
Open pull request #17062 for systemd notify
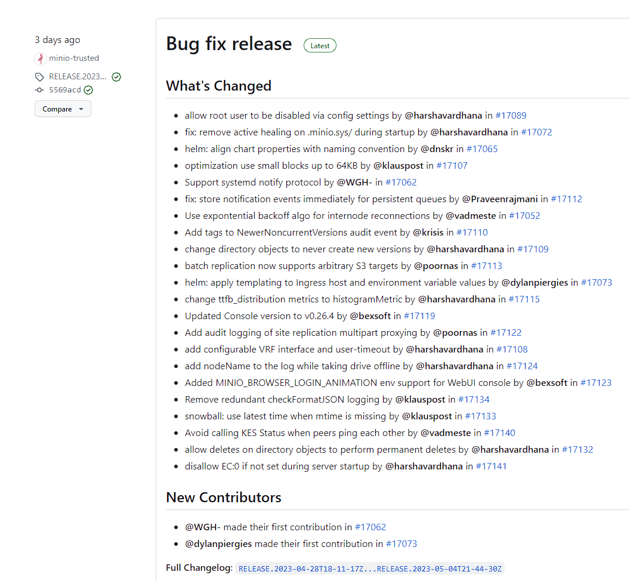[401, 182]
